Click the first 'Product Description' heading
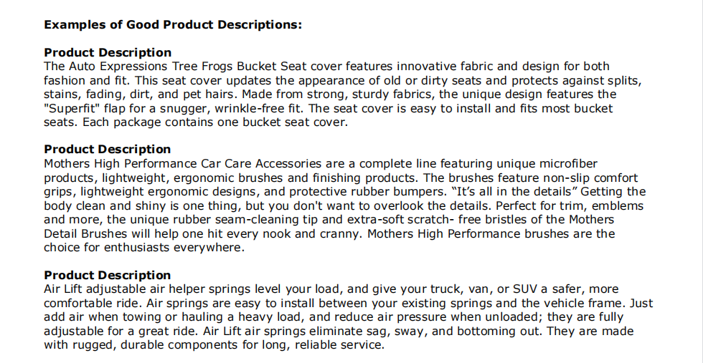The height and width of the screenshot is (363, 703). click(108, 52)
